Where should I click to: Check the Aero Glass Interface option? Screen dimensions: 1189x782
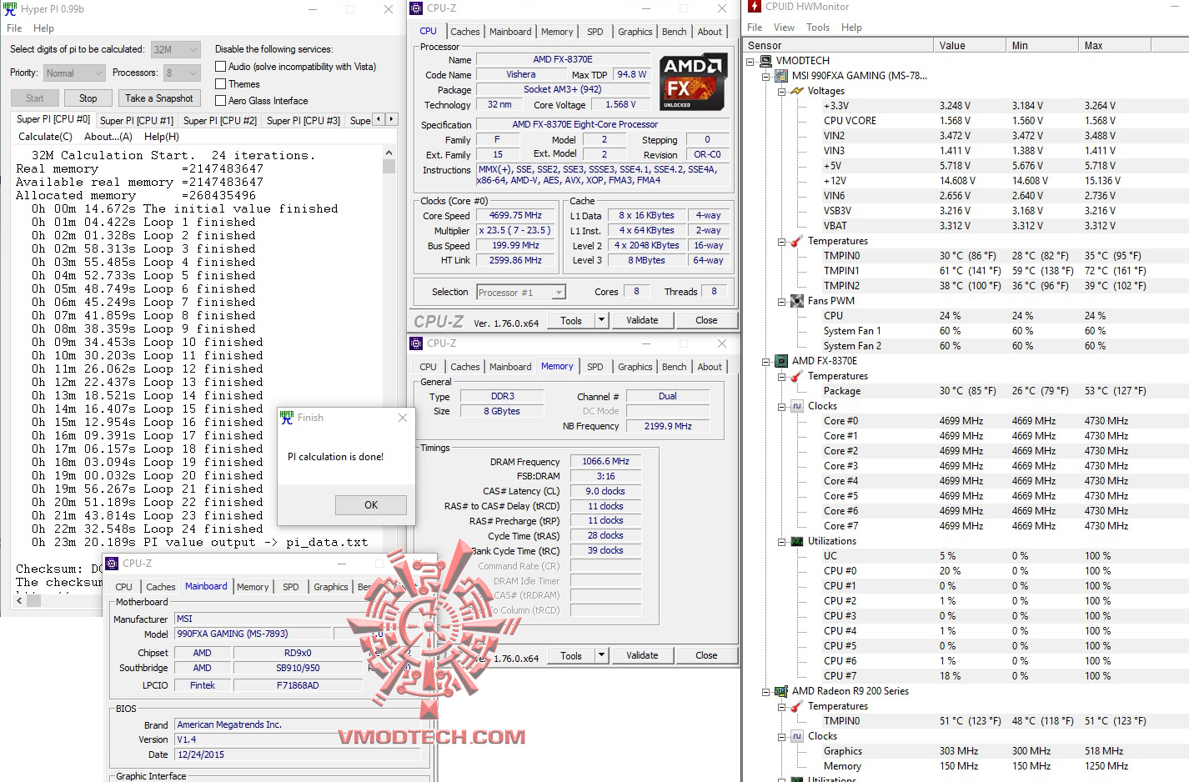pos(221,101)
